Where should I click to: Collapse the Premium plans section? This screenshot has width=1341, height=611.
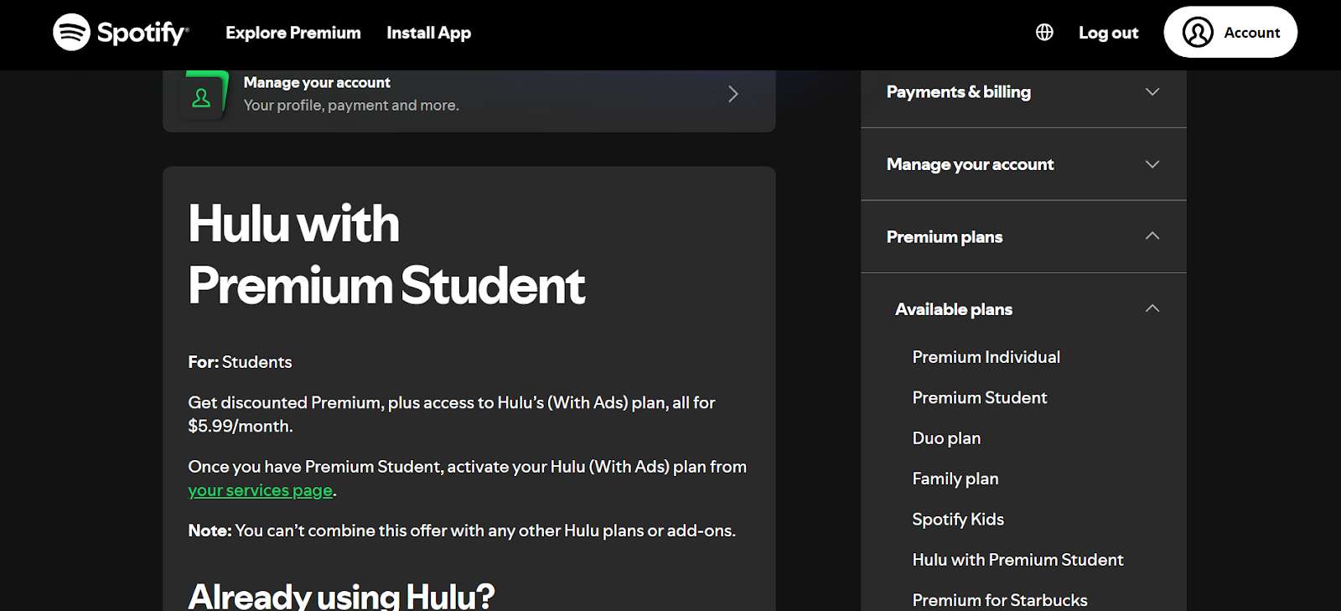pos(1152,236)
